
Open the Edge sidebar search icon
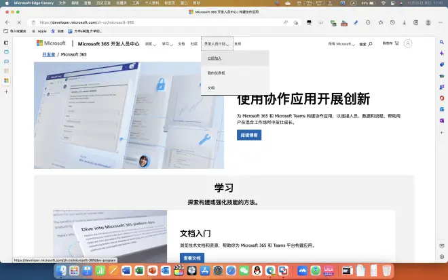pos(442,42)
